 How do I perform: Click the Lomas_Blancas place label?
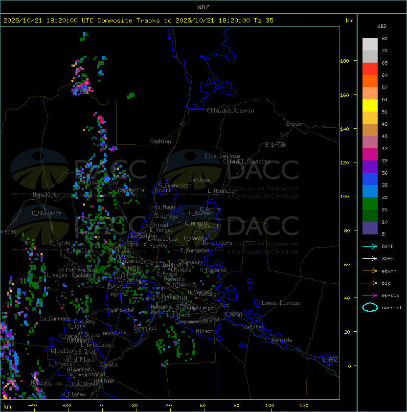(x=281, y=303)
